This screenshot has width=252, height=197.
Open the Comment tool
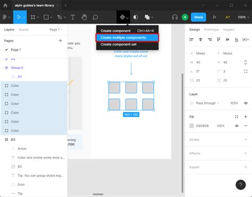[95, 17]
